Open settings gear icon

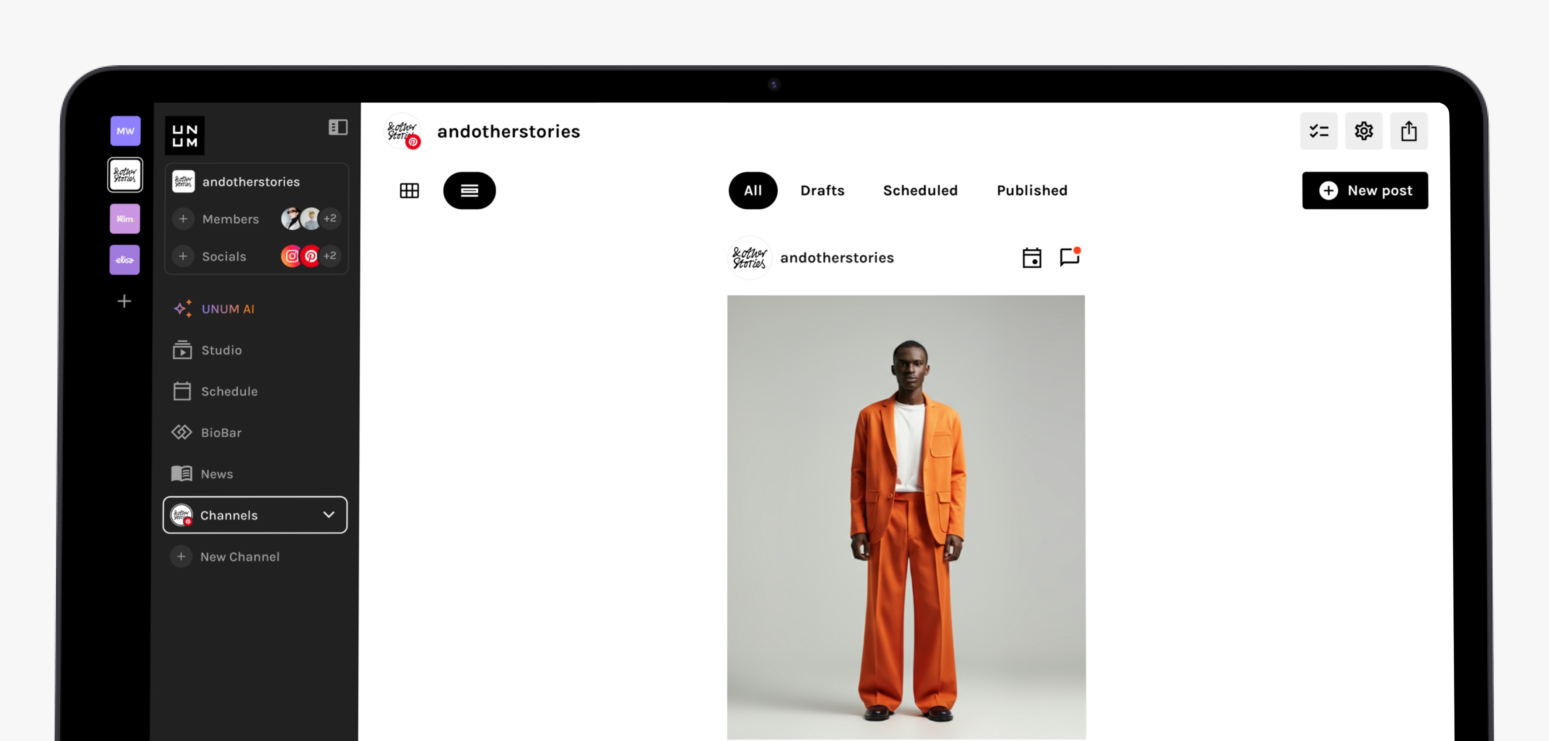point(1363,131)
